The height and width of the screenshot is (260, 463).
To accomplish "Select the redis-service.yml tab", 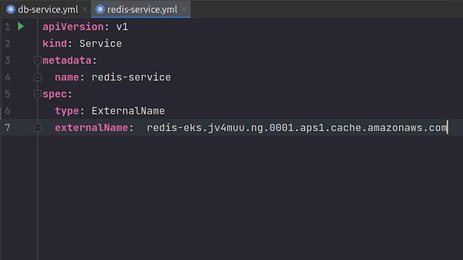I will (142, 9).
